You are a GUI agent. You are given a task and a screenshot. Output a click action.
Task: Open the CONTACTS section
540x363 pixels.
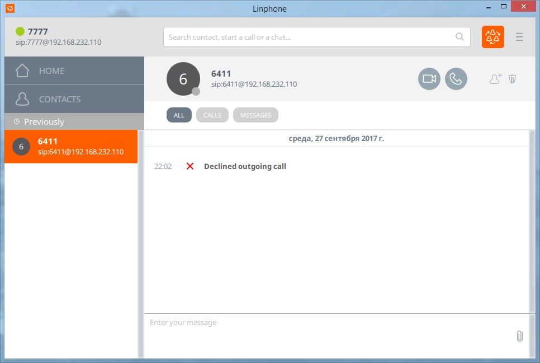pos(74,99)
